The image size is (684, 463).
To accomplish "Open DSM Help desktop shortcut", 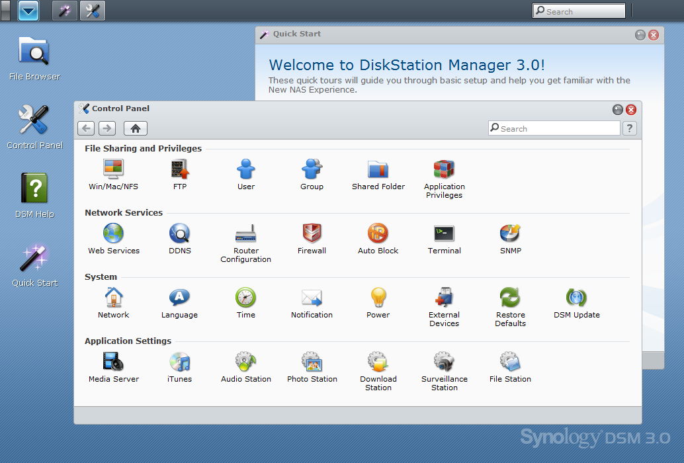I will [x=34, y=195].
